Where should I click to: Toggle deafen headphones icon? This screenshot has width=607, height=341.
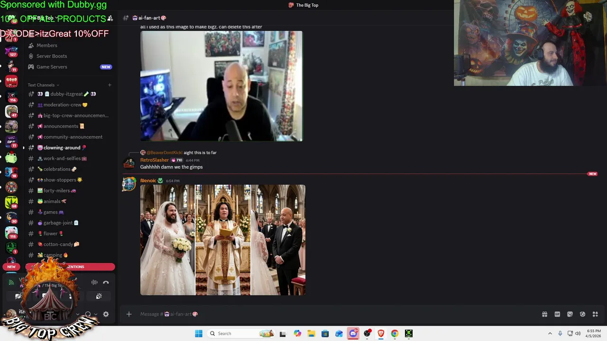pyautogui.click(x=88, y=314)
